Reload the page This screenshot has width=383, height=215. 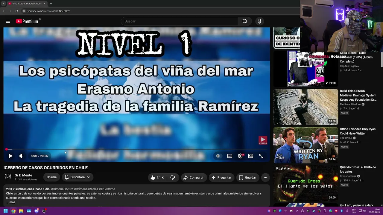click(16, 11)
